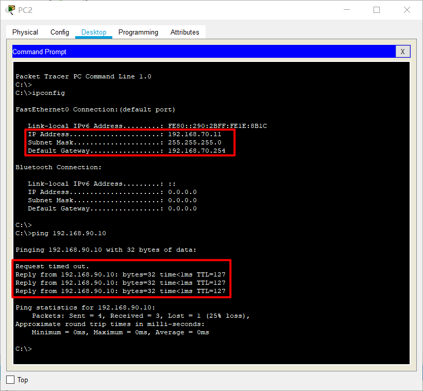
Task: Select the Desktop tab
Action: pos(94,32)
